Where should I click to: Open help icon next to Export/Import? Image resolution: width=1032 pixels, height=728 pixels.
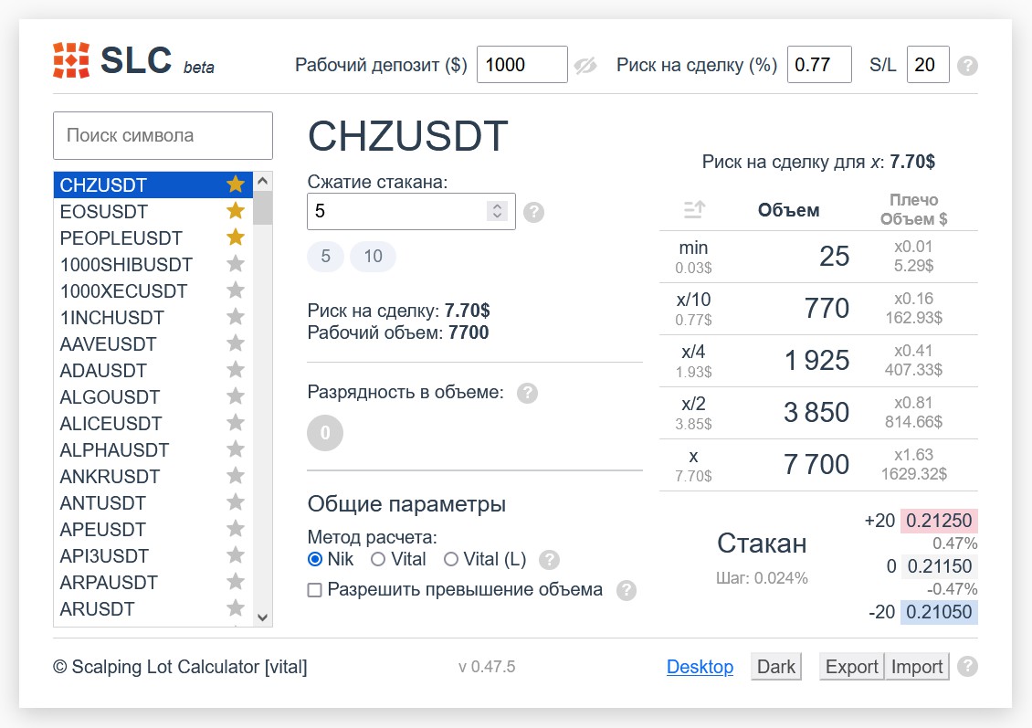(967, 667)
